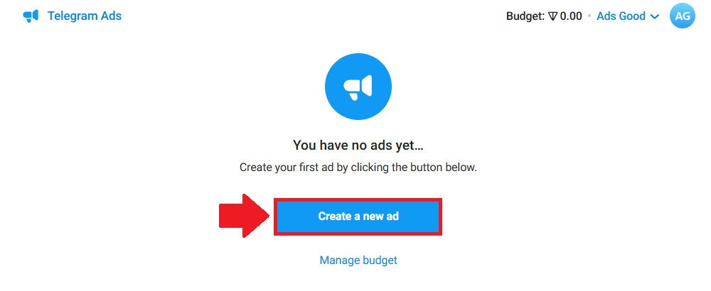The image size is (711, 291).
Task: Click the Create your first ad description
Action: 358,168
